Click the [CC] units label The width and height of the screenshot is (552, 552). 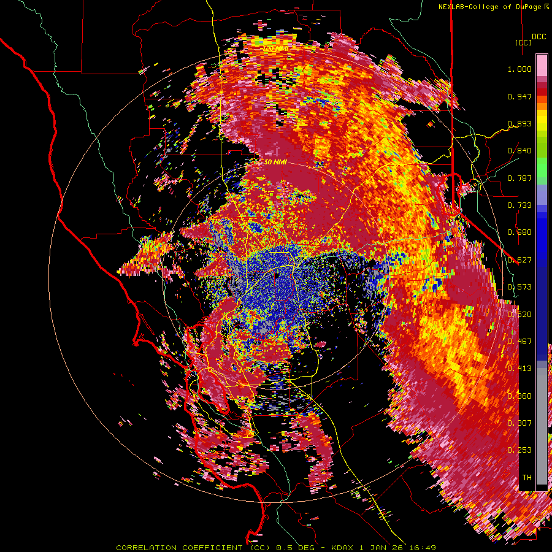click(523, 42)
